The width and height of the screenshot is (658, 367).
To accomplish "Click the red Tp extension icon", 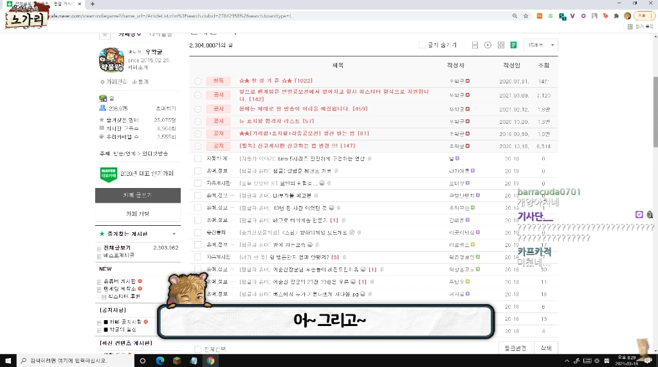I will pyautogui.click(x=605, y=16).
